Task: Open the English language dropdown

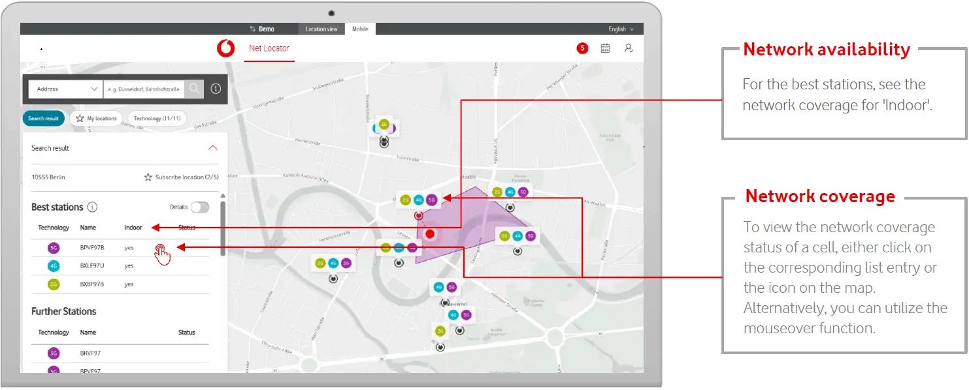Action: (x=620, y=29)
